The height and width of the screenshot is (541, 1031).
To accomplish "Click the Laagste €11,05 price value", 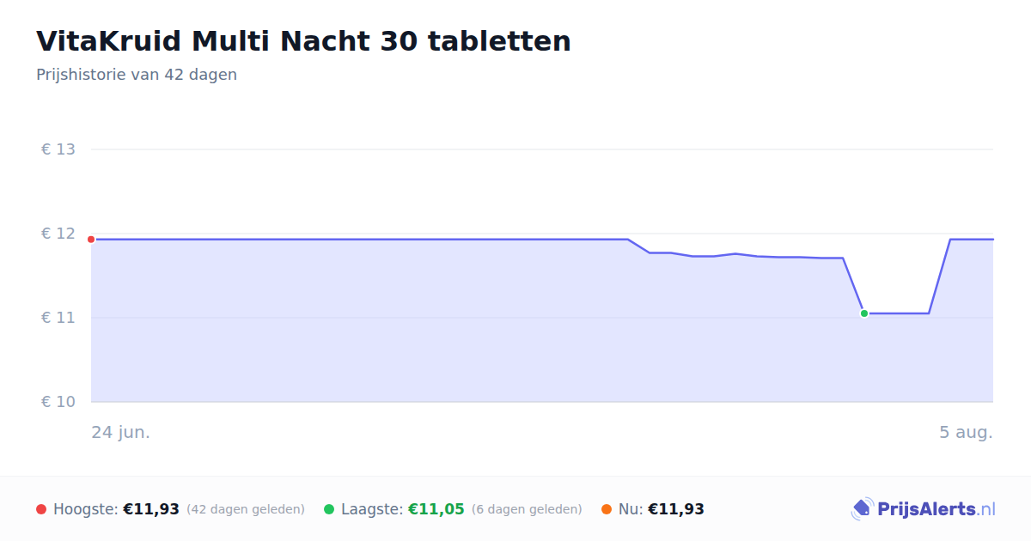I will click(436, 509).
